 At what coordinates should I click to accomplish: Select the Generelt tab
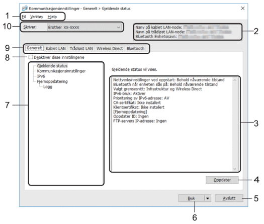[x=34, y=48]
